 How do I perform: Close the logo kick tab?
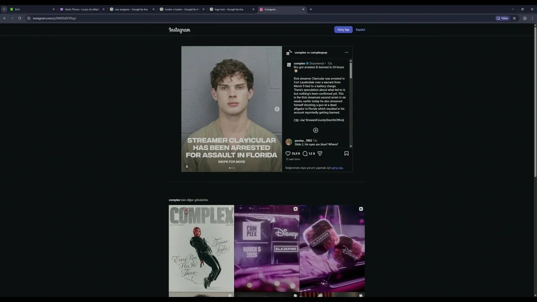(253, 9)
